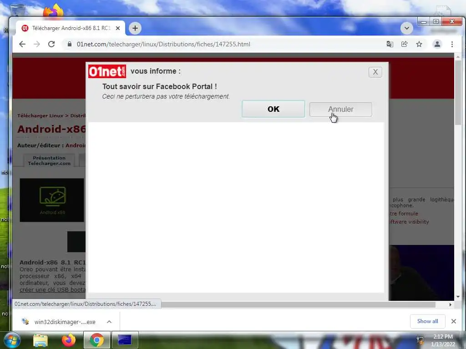Close the Télécharger Android-x86 tab

click(118, 28)
